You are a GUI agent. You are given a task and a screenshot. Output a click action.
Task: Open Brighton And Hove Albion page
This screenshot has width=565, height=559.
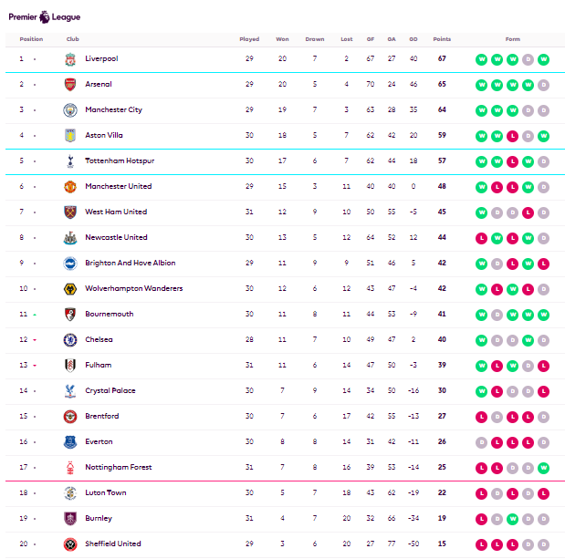point(130,264)
